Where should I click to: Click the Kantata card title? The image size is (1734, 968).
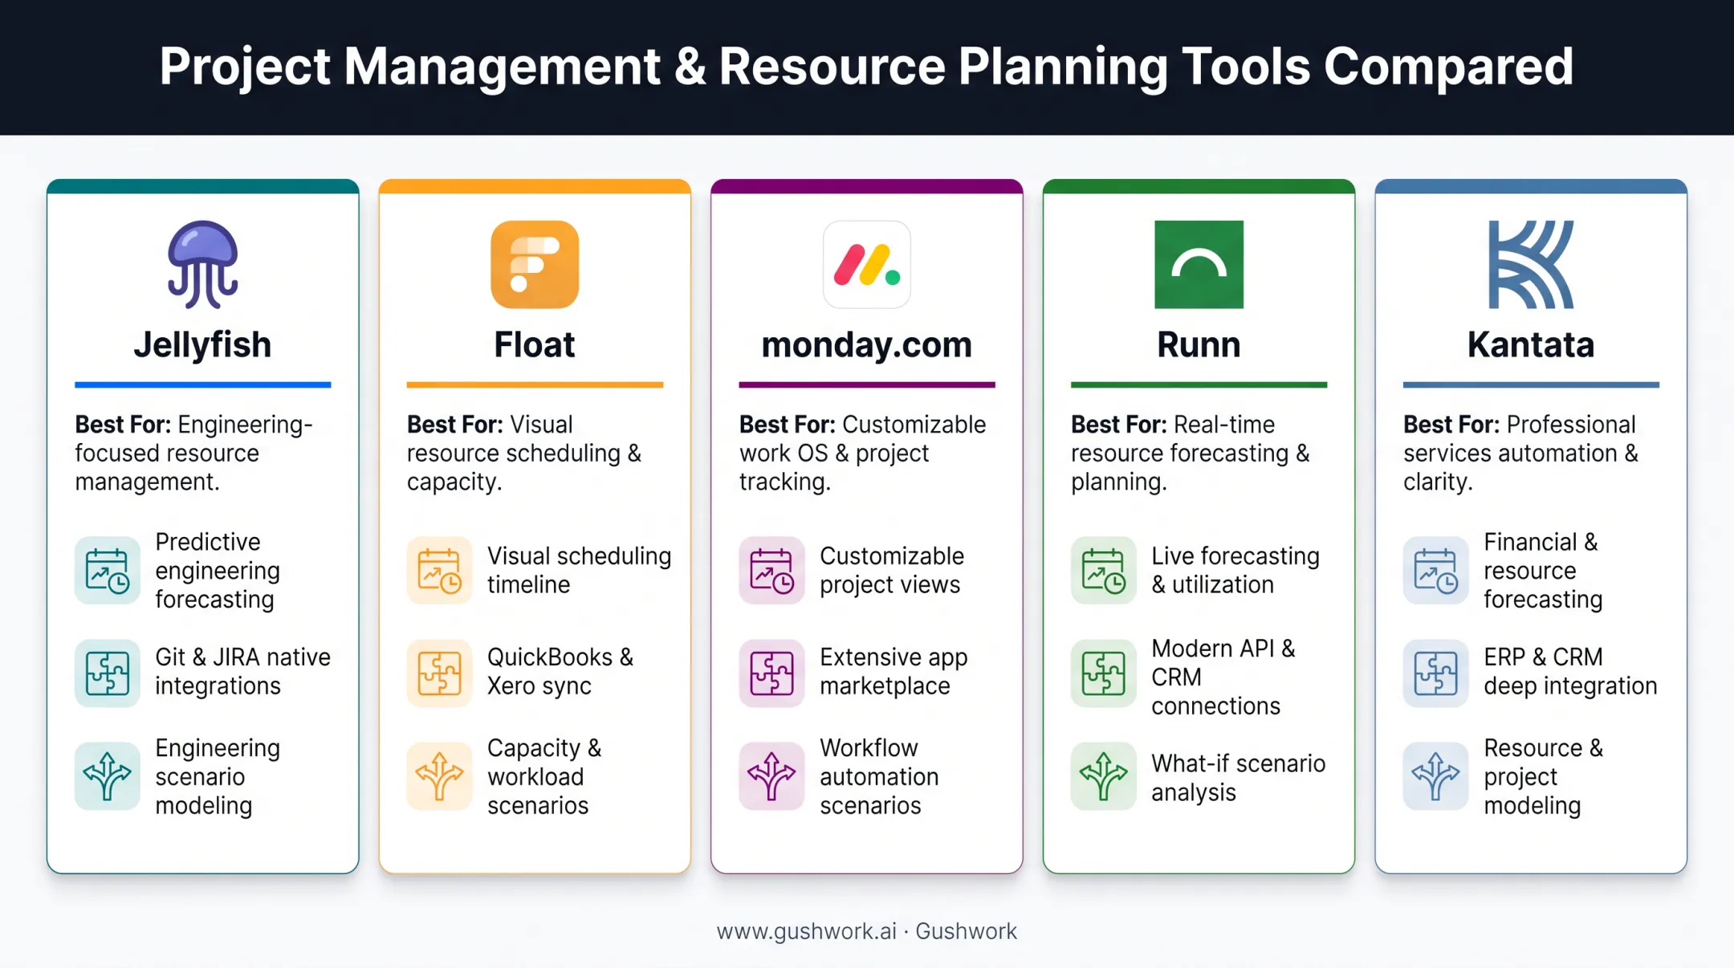1531,345
